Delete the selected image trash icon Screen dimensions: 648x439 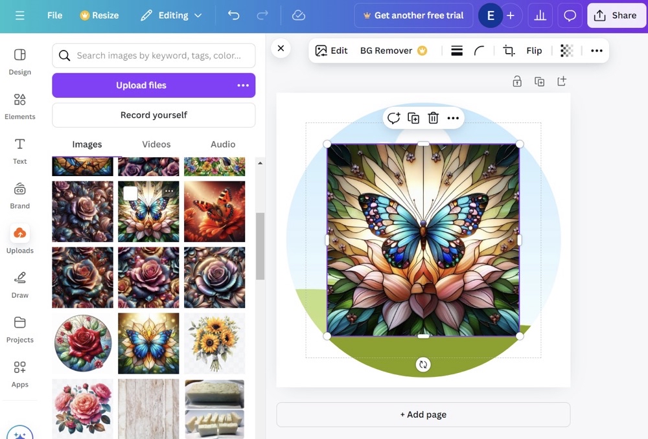(433, 118)
